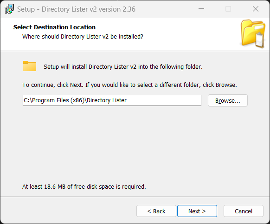
Task: Click the Setup - Directory Lister v2 title text
Action: (x=76, y=9)
